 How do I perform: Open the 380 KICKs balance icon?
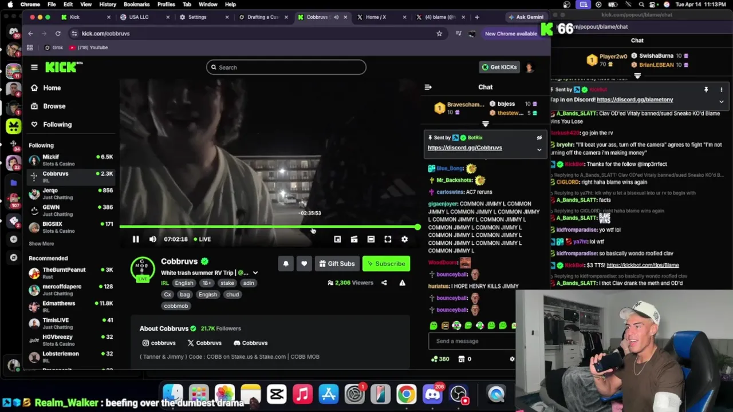(x=440, y=359)
